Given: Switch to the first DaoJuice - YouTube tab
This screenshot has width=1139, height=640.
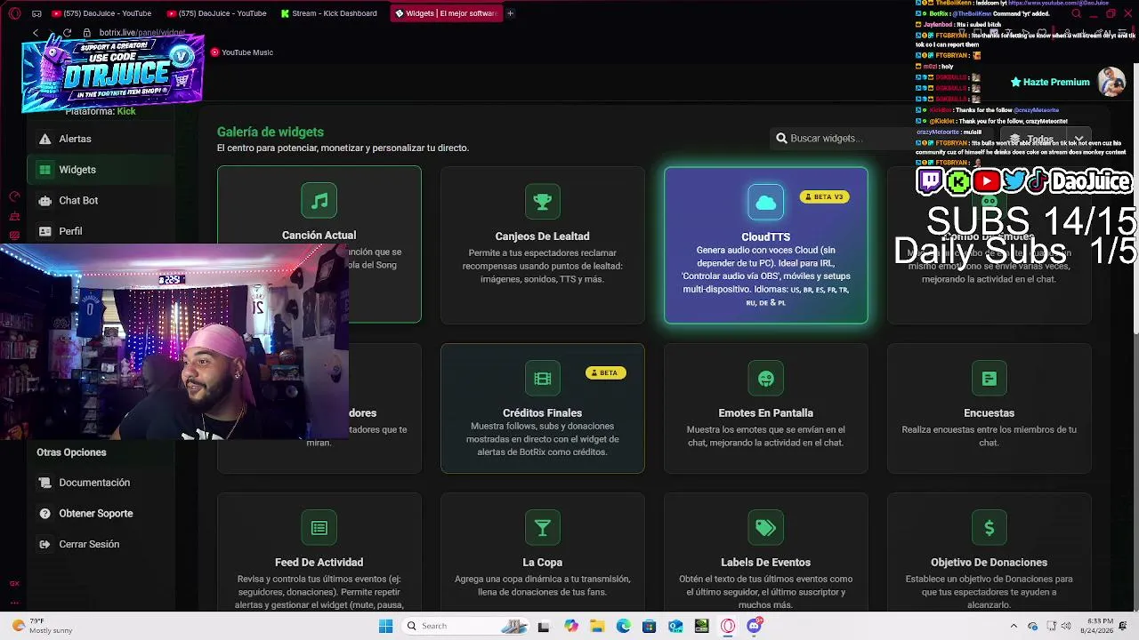Looking at the screenshot, I should click(101, 13).
